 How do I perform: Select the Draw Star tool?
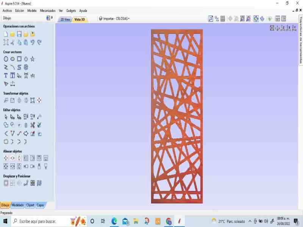click(33, 59)
